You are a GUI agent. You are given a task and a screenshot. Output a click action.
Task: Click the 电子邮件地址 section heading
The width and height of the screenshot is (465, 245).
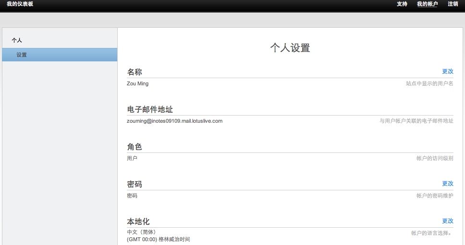(150, 109)
